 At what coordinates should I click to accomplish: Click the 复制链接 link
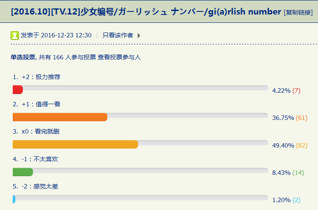pos(300,12)
